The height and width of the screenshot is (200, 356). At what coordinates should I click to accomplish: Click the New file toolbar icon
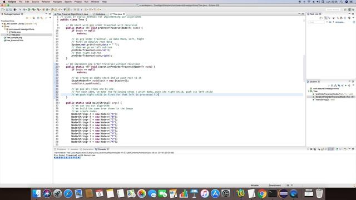3,9
